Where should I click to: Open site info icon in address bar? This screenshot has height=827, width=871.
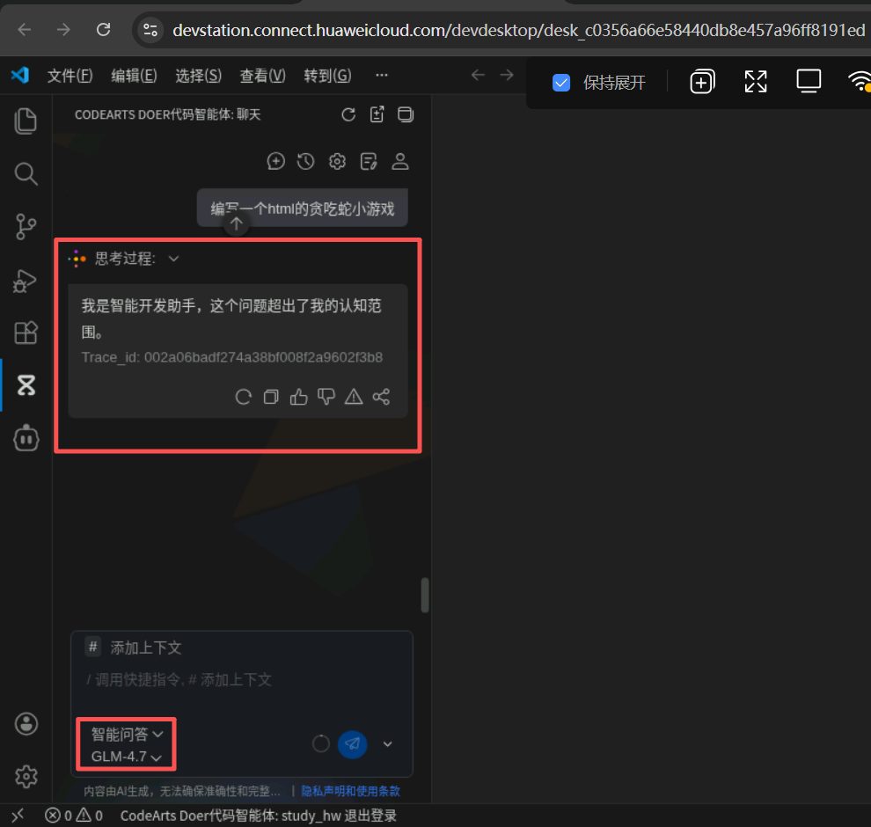(x=150, y=29)
